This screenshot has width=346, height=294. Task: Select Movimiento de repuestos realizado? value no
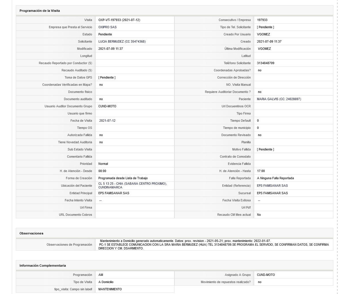[260, 282]
